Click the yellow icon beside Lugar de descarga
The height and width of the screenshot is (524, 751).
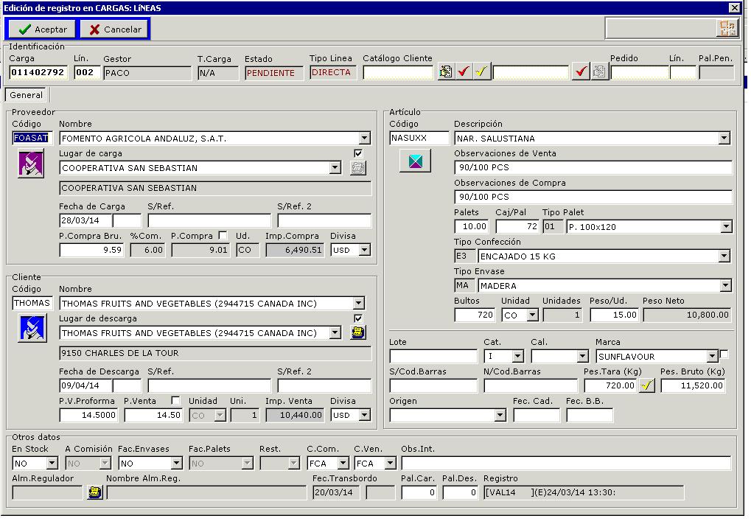357,333
